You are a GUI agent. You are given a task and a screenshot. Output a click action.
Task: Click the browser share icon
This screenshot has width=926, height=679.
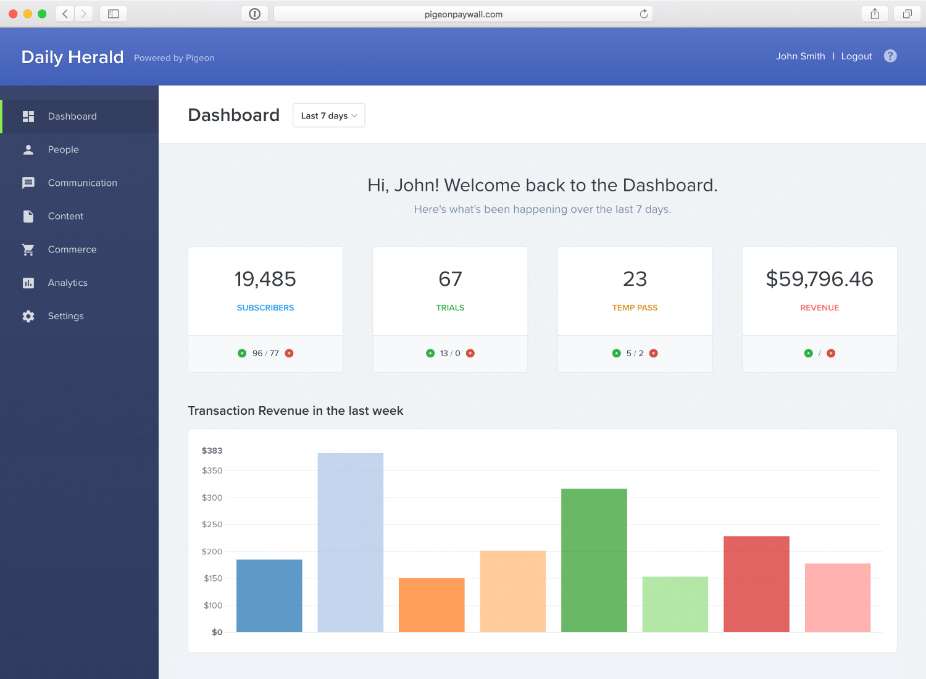(875, 14)
